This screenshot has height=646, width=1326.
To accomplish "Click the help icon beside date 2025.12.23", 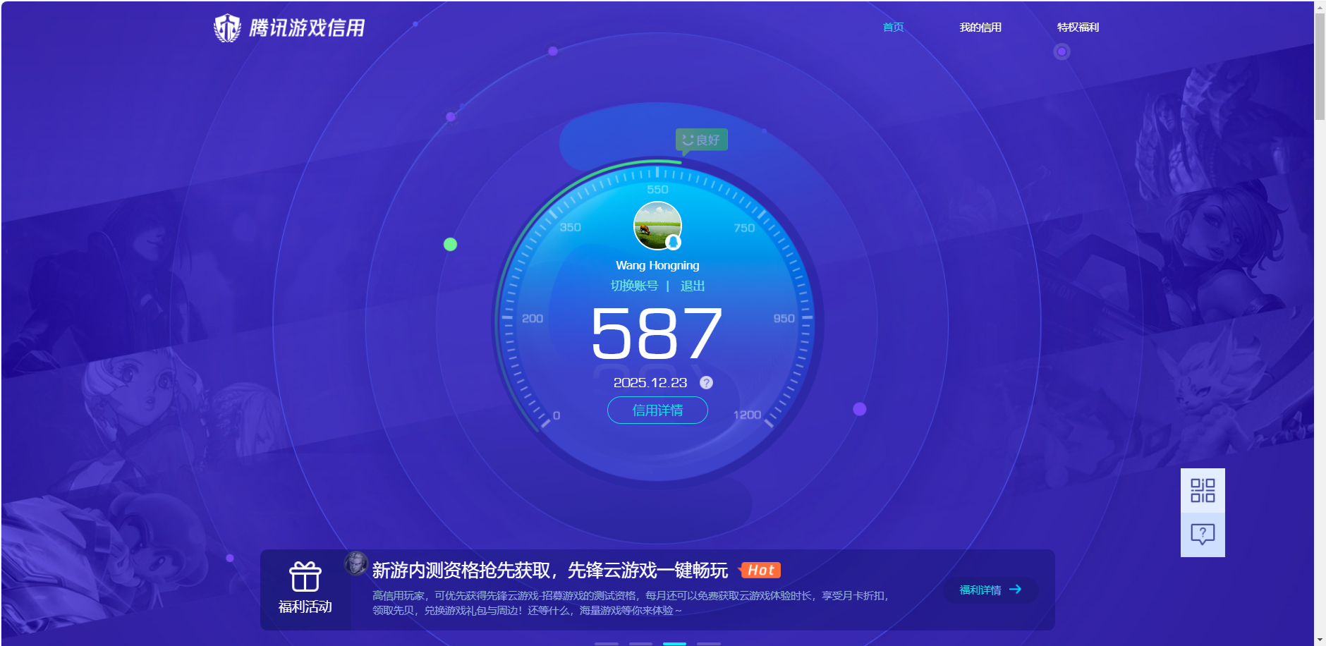I will point(706,382).
